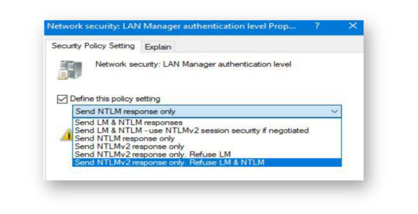Click blank dialog area below the dropdown list
Screen dimensions: 418x214
tap(205, 174)
